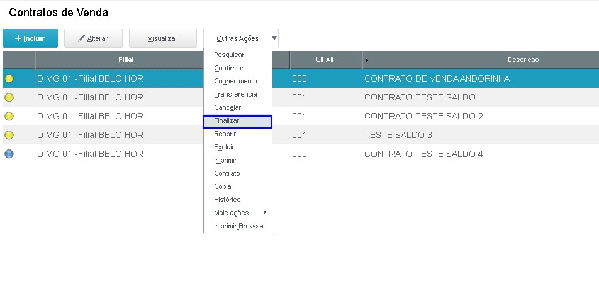
Task: Click yellow status icon of TESTE SALDO 3
Action: (x=9, y=135)
